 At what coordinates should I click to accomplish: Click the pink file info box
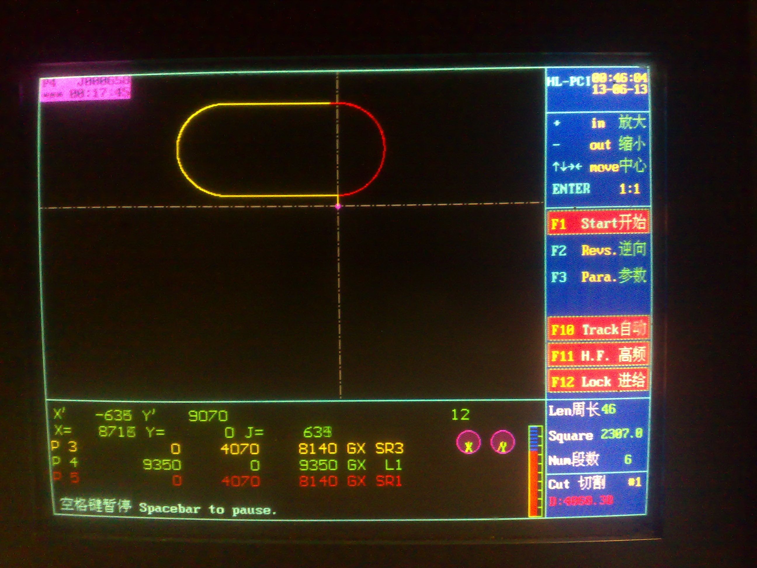pos(85,89)
